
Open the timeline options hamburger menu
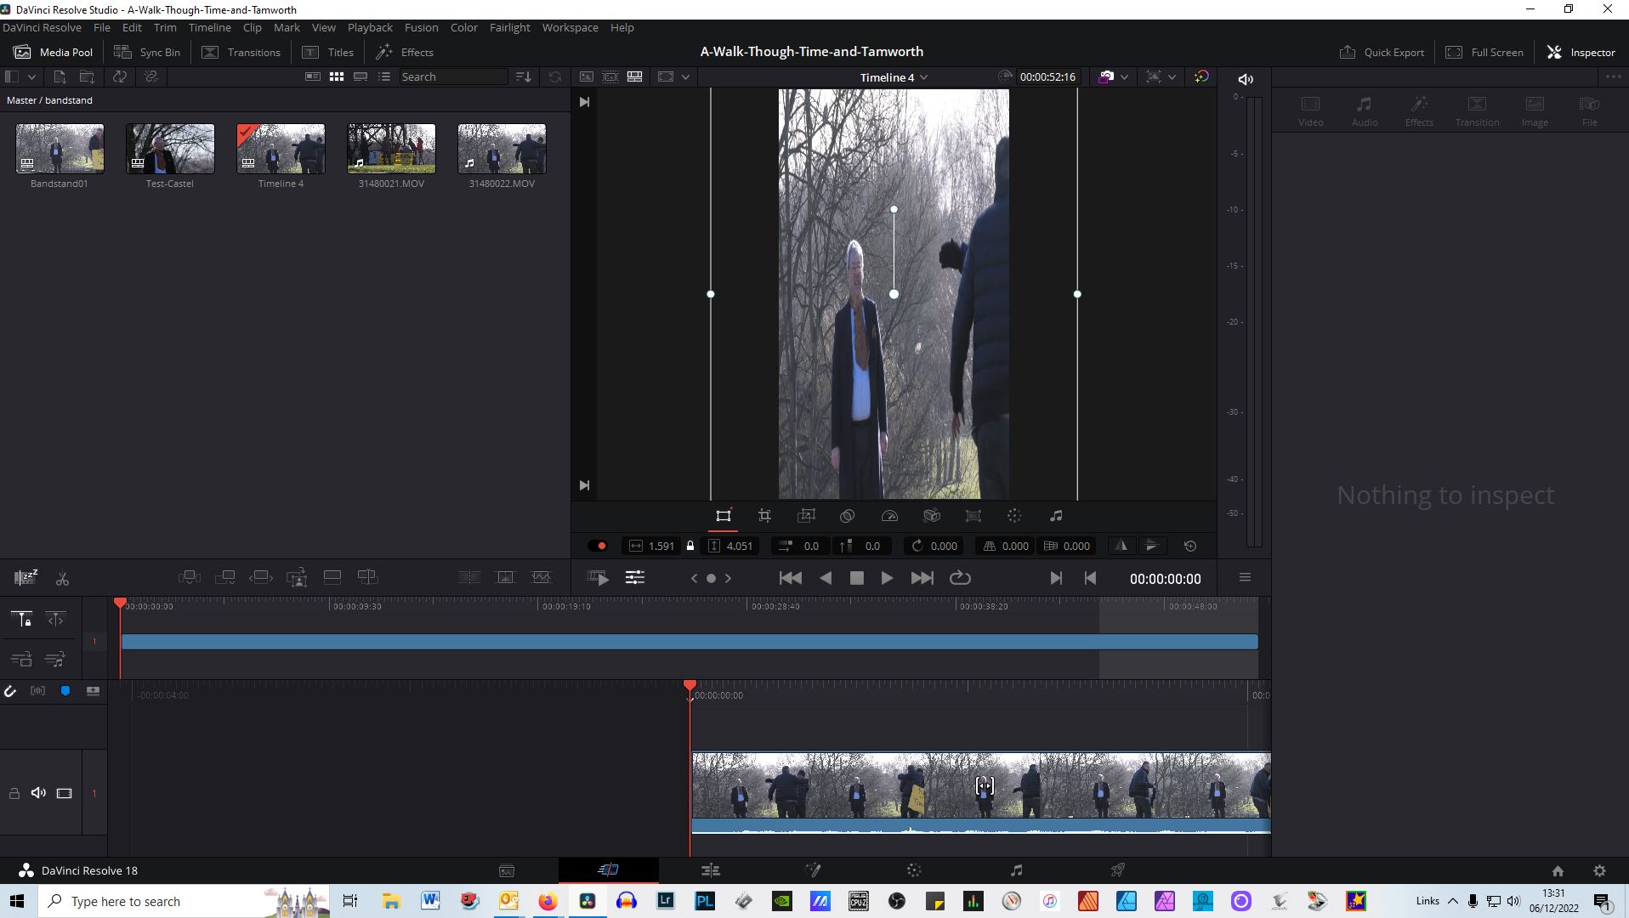point(1245,578)
